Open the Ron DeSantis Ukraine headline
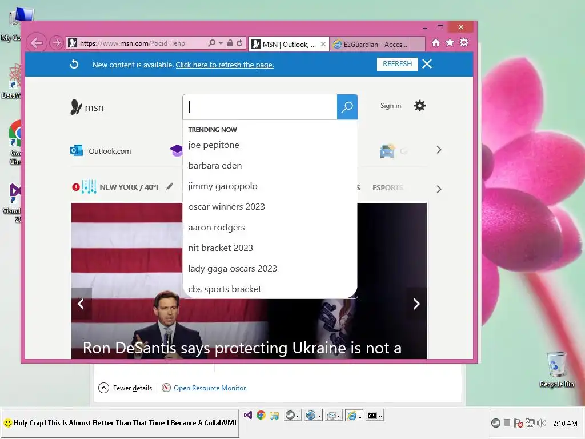Viewport: 585px width, 439px height. pyautogui.click(x=242, y=348)
